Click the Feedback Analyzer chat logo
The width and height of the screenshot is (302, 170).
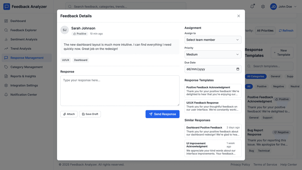tap(7, 6)
